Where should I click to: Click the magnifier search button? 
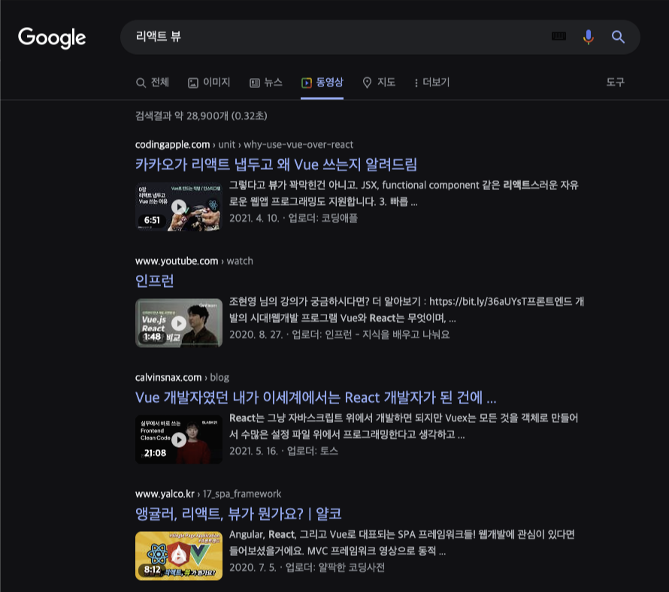pos(618,37)
